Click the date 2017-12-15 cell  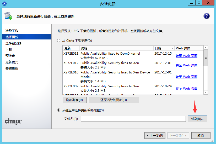(x=163, y=53)
